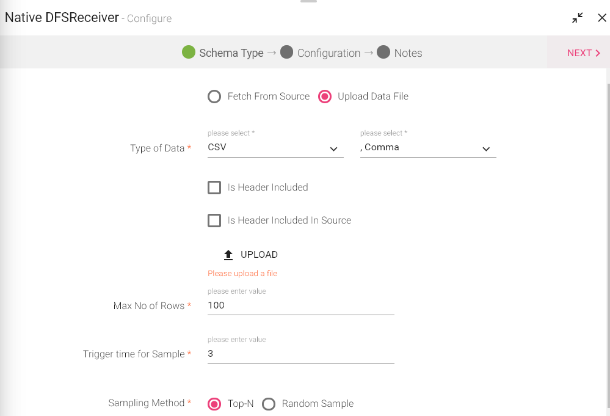Go to the Configuration step
Image resolution: width=610 pixels, height=416 pixels.
coord(329,53)
